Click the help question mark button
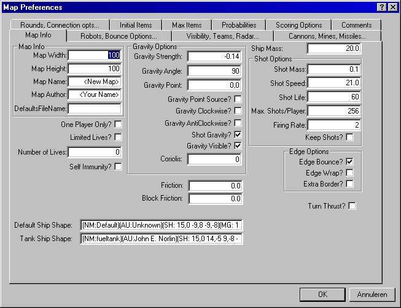Screen dimensions: 401x308 (x=381, y=7)
